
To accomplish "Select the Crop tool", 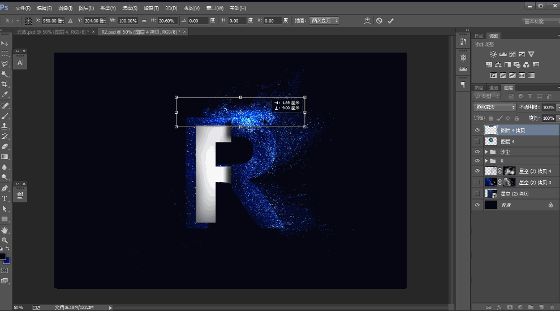I will click(x=5, y=84).
